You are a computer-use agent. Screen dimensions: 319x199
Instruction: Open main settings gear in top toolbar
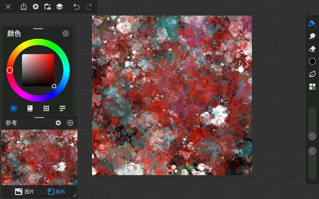tap(36, 7)
